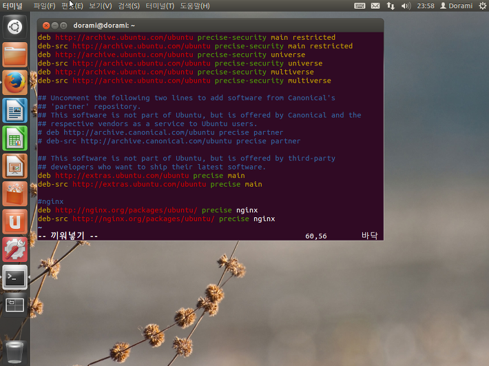Image resolution: width=489 pixels, height=366 pixels.
Task: Click deb-src precise-security main restricted line
Action: [x=195, y=46]
